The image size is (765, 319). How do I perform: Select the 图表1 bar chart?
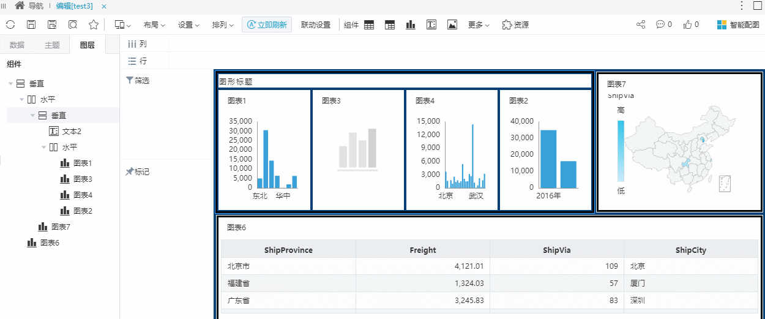(x=264, y=150)
